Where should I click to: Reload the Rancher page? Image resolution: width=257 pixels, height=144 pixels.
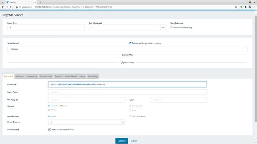click(x=12, y=7)
